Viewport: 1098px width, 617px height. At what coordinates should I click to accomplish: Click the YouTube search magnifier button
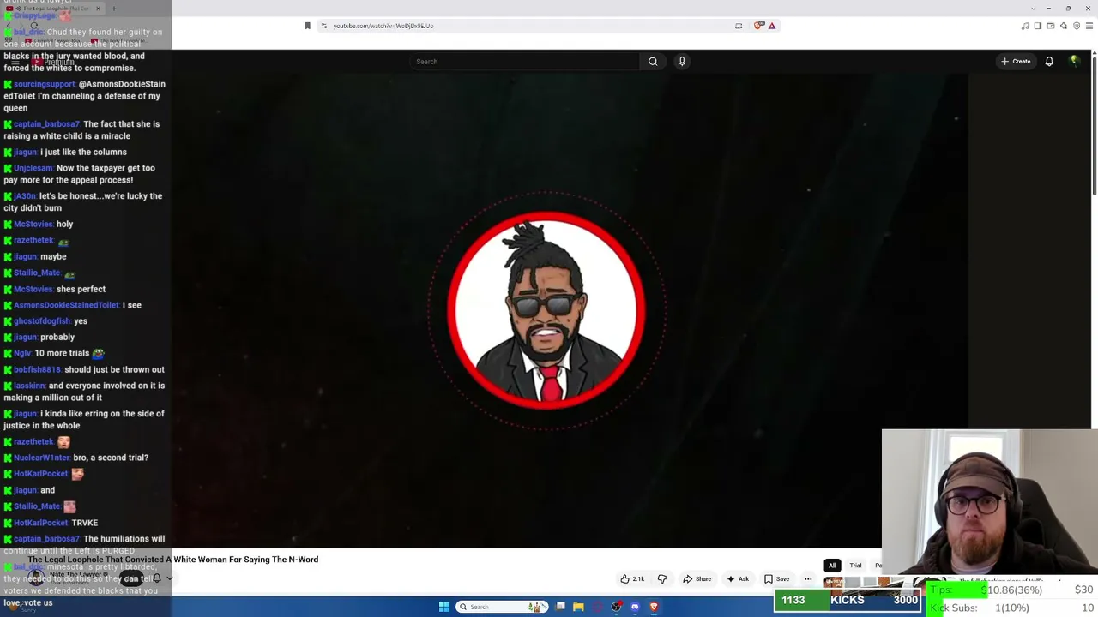tap(653, 62)
